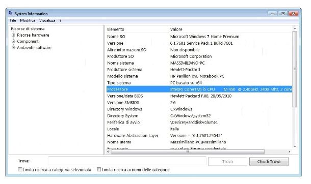Enable Limita ricerca a categoria selezionata

[20, 169]
